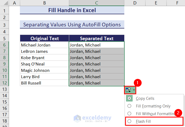Click the Fill Handle in Excel title cell

[x=72, y=11]
